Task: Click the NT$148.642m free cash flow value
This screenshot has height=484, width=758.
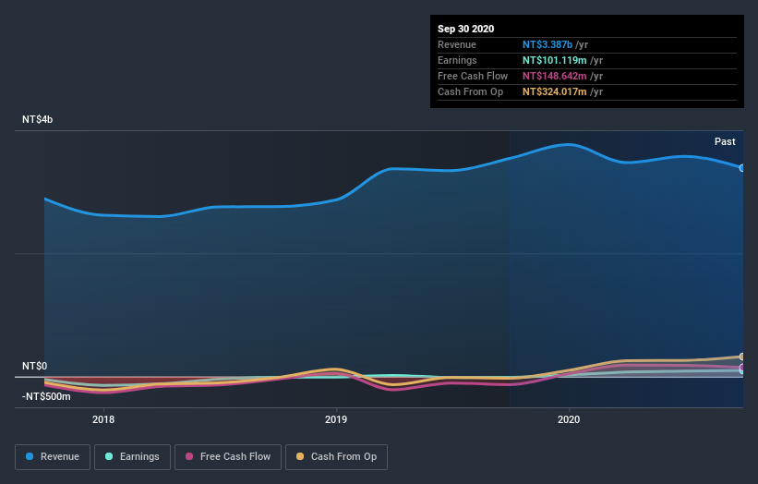Action: 555,76
